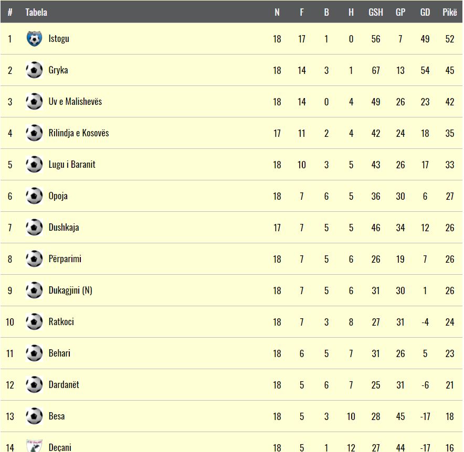The image size is (464, 452).
Task: Click the Rilindja e Kosovës team logo
Action: (x=34, y=133)
